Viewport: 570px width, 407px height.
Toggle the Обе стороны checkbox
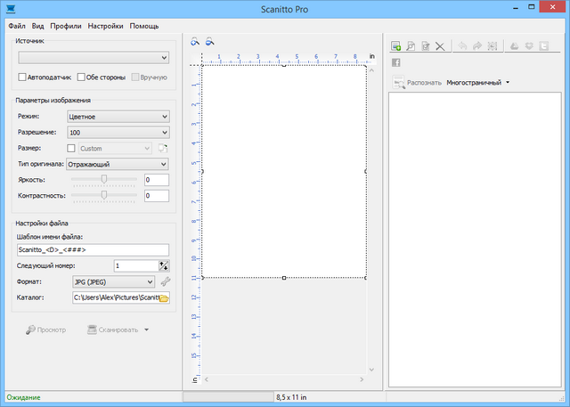tap(81, 77)
